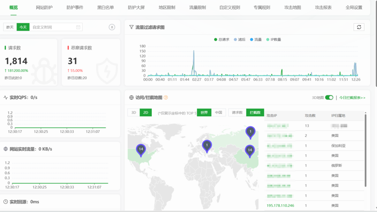
Task: Click the map pin over Eastern Europe
Action: [x=207, y=145]
